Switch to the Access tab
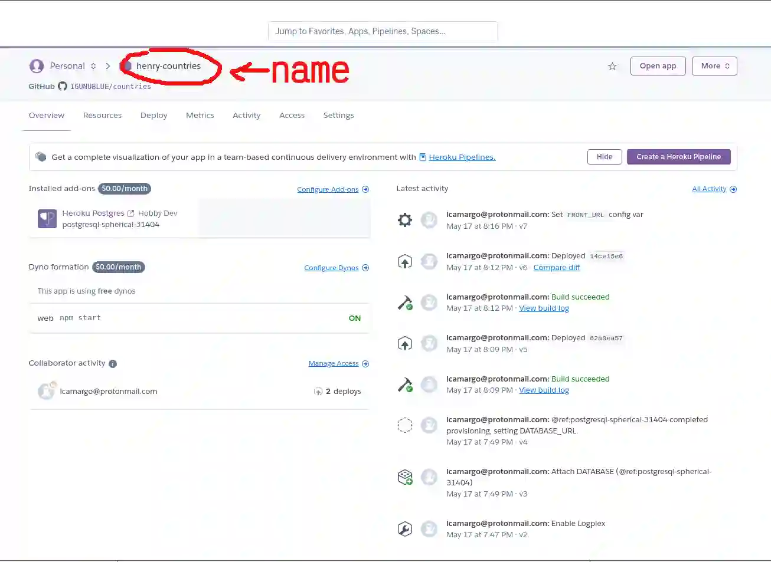 point(292,116)
